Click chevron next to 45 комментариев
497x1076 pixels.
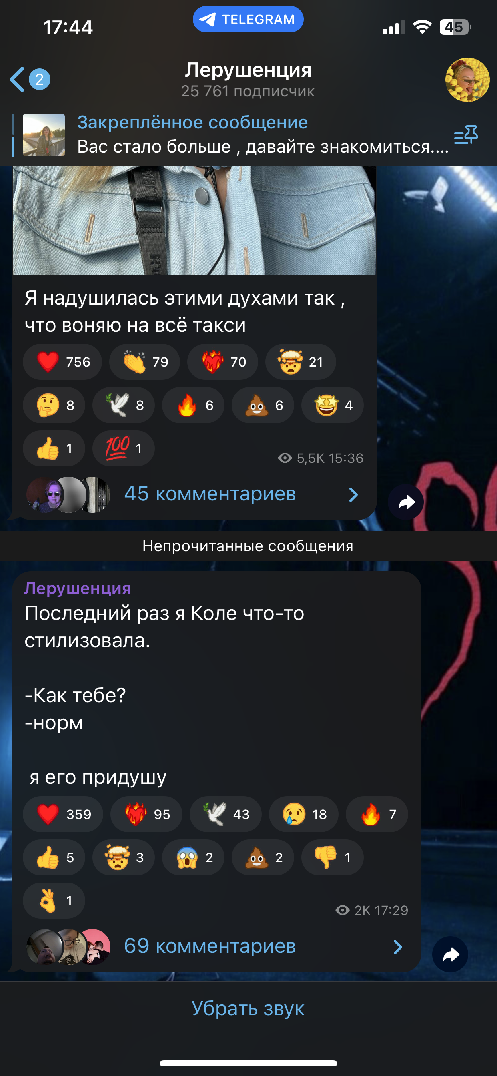(x=353, y=494)
